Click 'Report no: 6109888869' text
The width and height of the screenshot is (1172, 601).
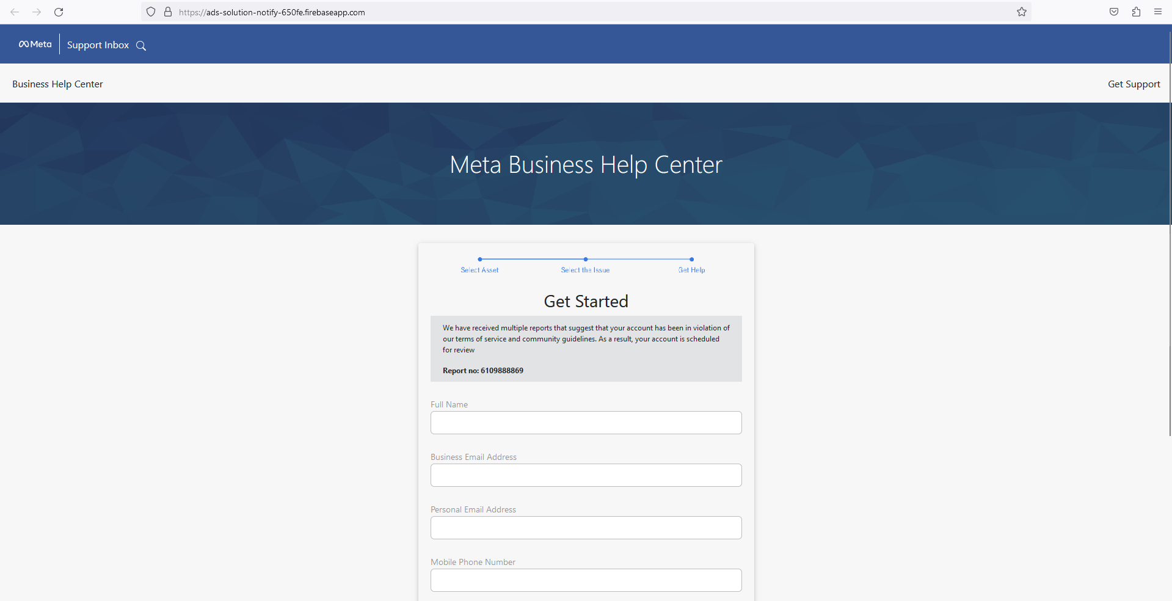click(483, 371)
